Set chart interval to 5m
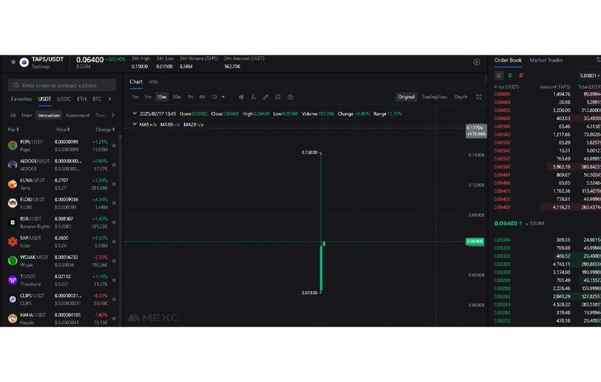The height and width of the screenshot is (382, 601). (148, 97)
